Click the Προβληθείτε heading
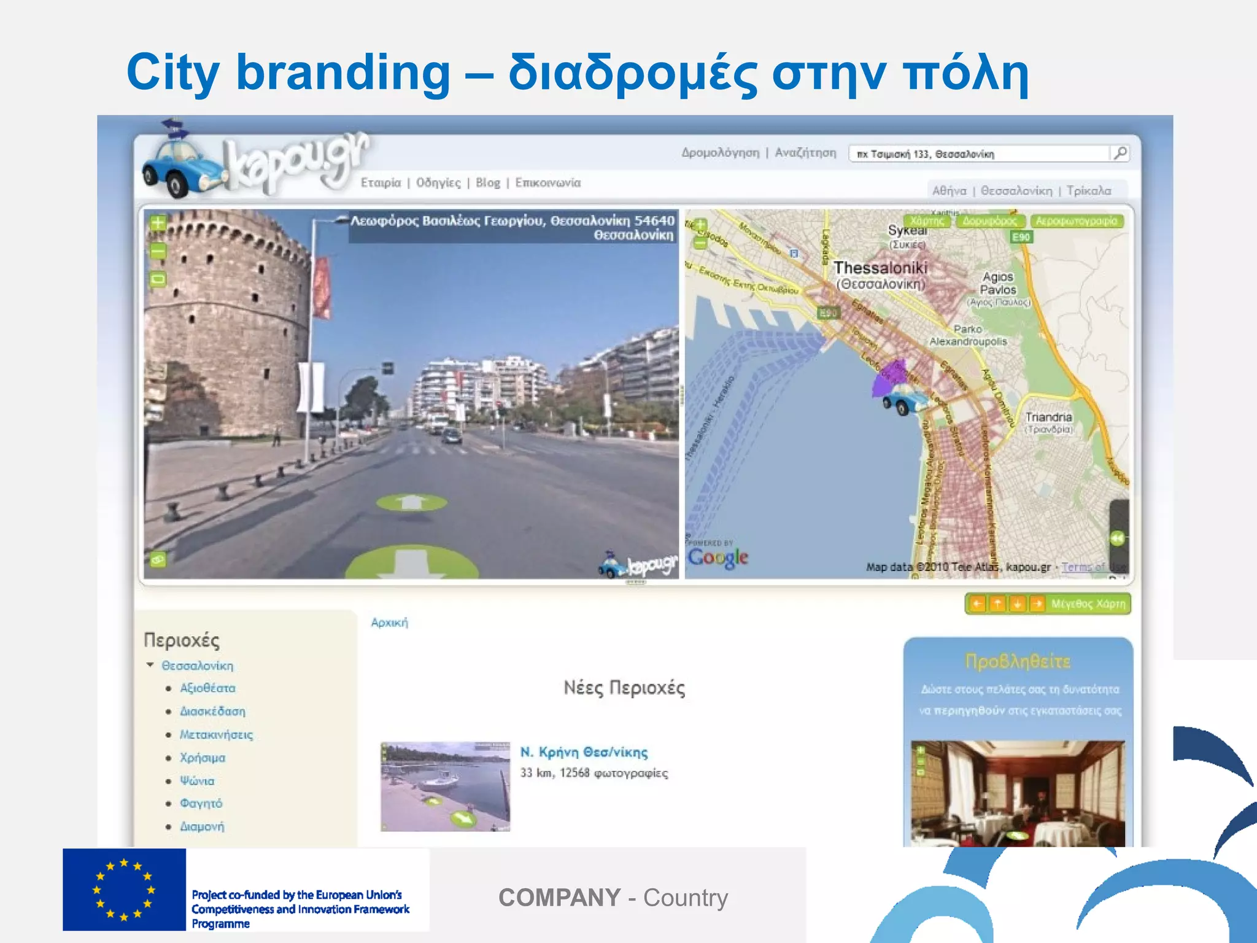Screen dimensions: 1257x943 [1018, 661]
